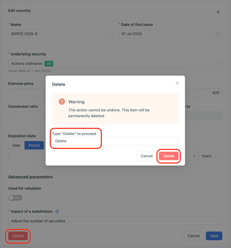
Task: Switch to the Date expiration tab
Action: pyautogui.click(x=17, y=145)
